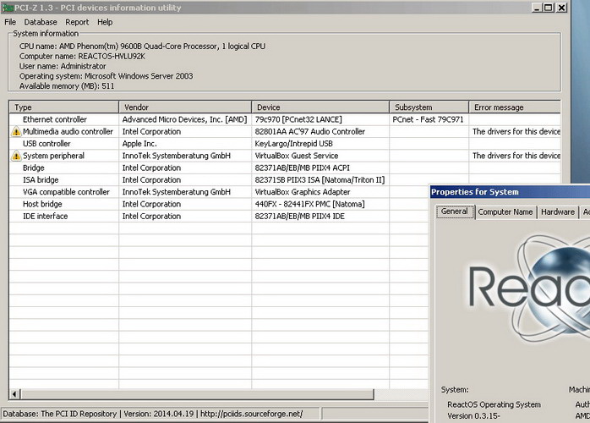
Task: Open the Report menu
Action: pos(77,22)
